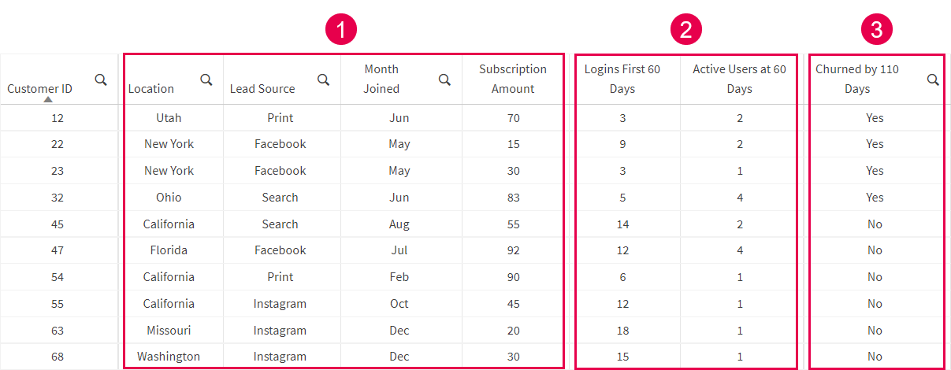
Task: Click the red number 1 callout badge
Action: coord(341,31)
